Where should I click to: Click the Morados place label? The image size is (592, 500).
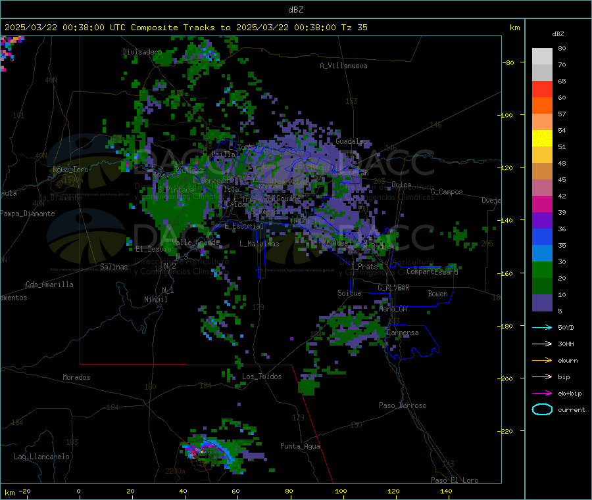77,377
